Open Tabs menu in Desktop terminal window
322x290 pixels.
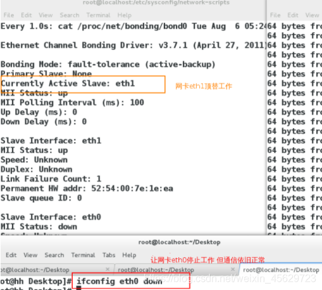click(109, 255)
